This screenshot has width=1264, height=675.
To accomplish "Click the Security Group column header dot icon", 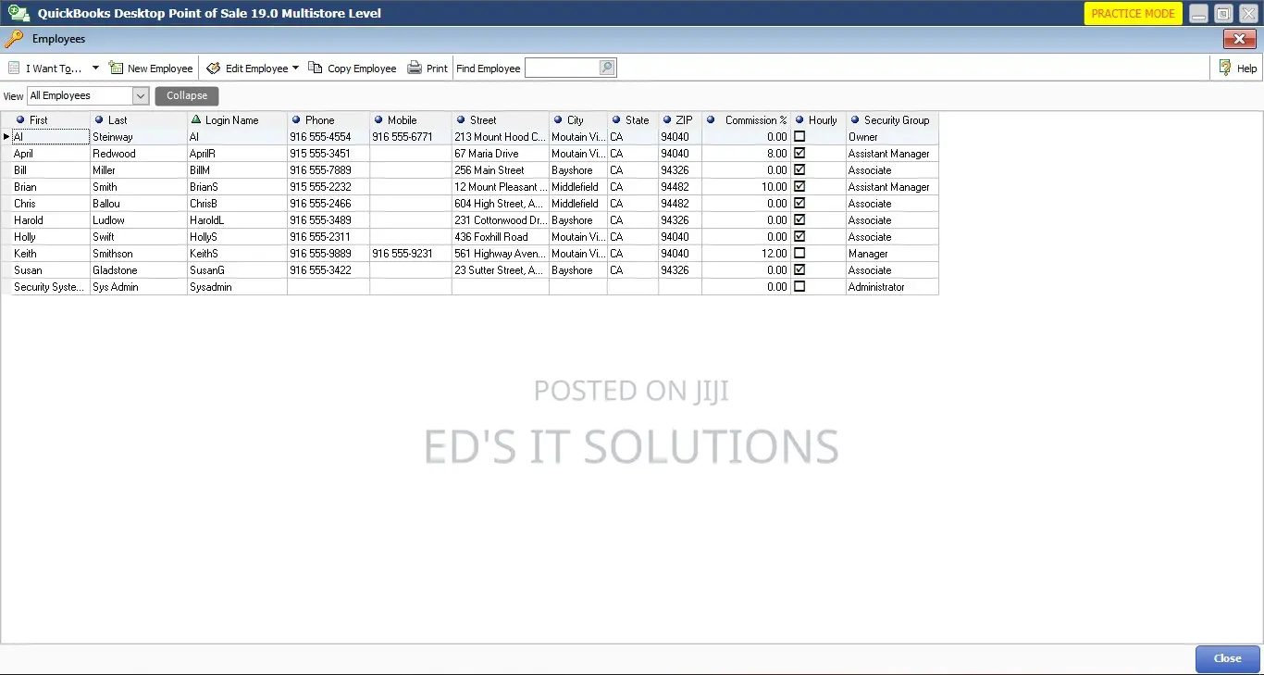I will pyautogui.click(x=855, y=119).
